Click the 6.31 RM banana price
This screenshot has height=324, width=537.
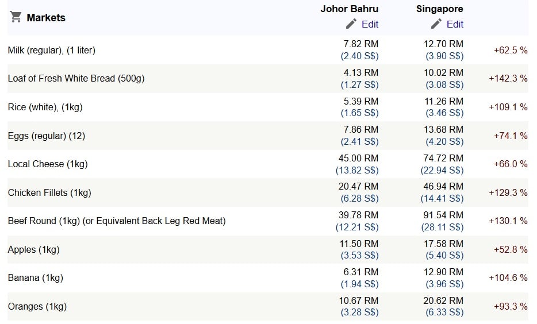pyautogui.click(x=361, y=272)
